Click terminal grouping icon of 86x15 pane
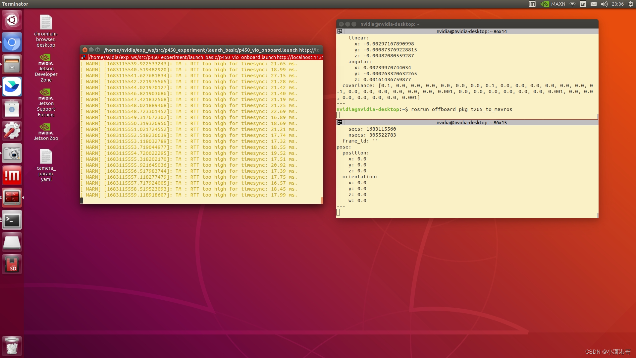The height and width of the screenshot is (358, 636). pos(340,123)
